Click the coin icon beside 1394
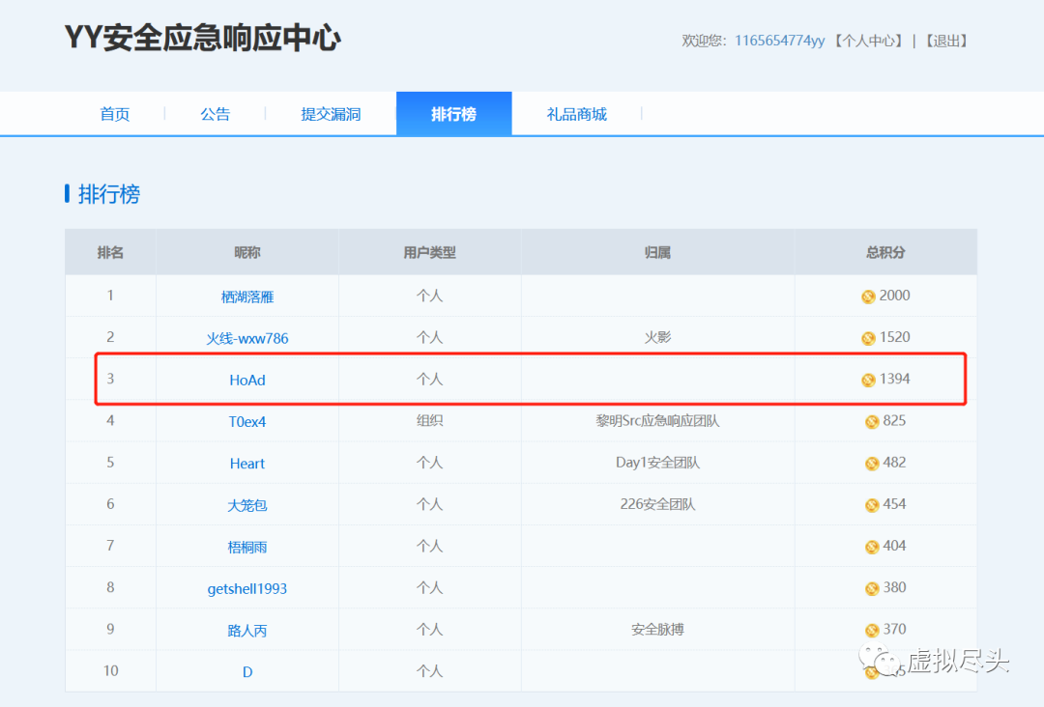Image resolution: width=1044 pixels, height=707 pixels. [x=868, y=380]
